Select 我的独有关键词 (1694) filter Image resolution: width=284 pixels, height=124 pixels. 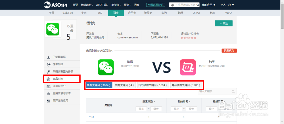click(x=153, y=85)
